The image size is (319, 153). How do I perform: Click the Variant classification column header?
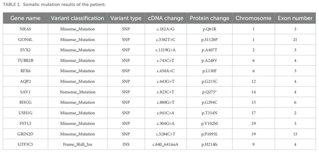coord(77,18)
